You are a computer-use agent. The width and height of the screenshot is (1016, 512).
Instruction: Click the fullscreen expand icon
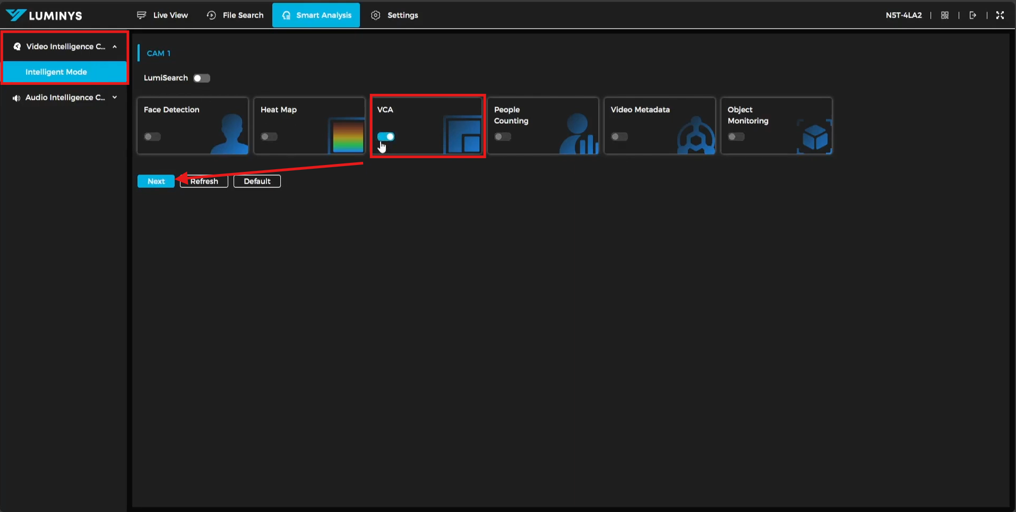1000,15
